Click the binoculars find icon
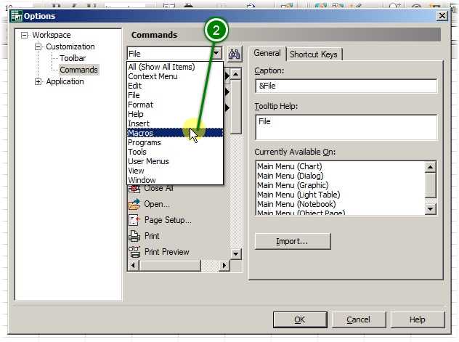Screen dimensions: 459x342 (235, 54)
